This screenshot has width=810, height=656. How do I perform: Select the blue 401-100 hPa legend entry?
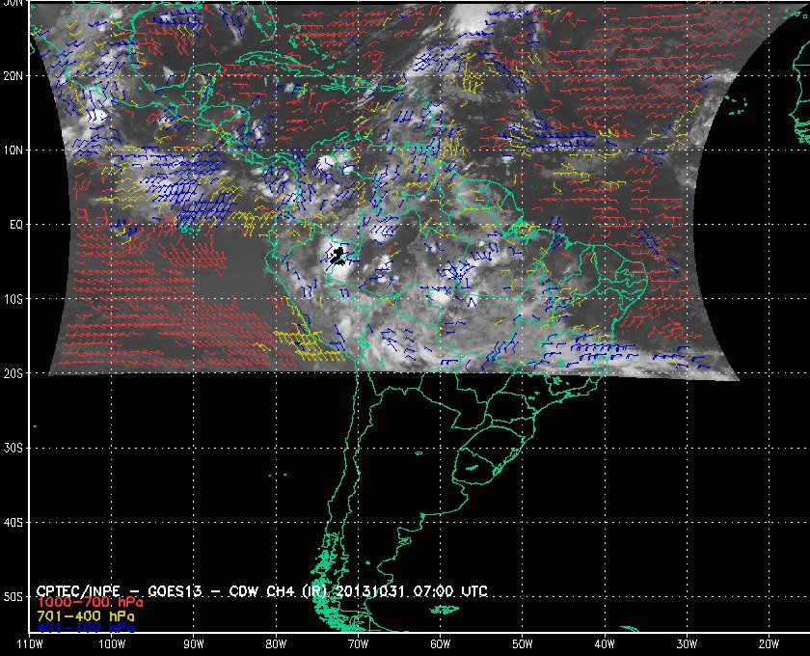pos(86,628)
